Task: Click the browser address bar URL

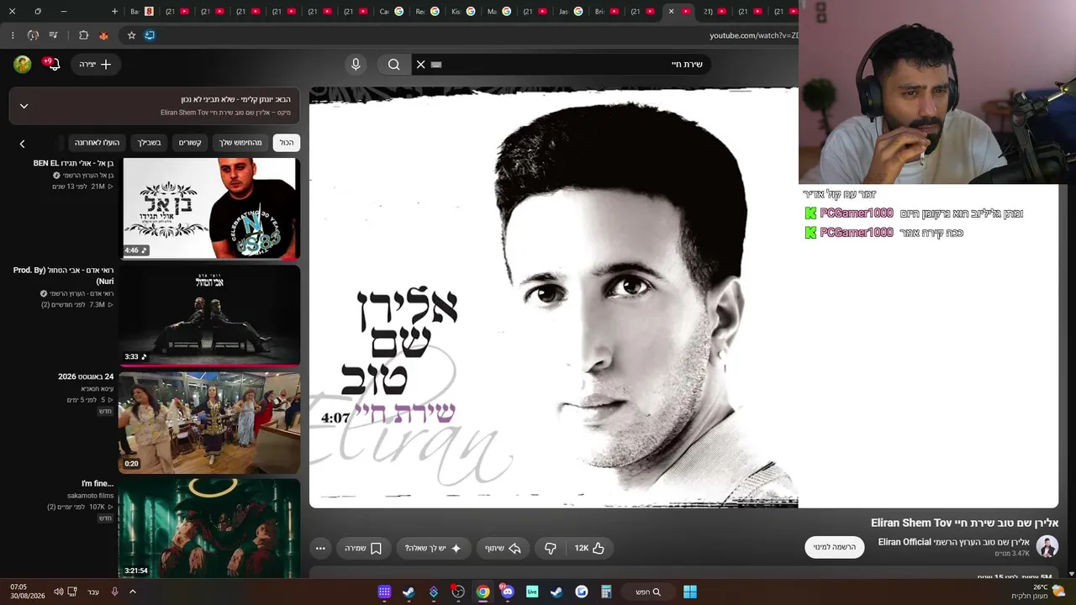Action: [x=753, y=35]
